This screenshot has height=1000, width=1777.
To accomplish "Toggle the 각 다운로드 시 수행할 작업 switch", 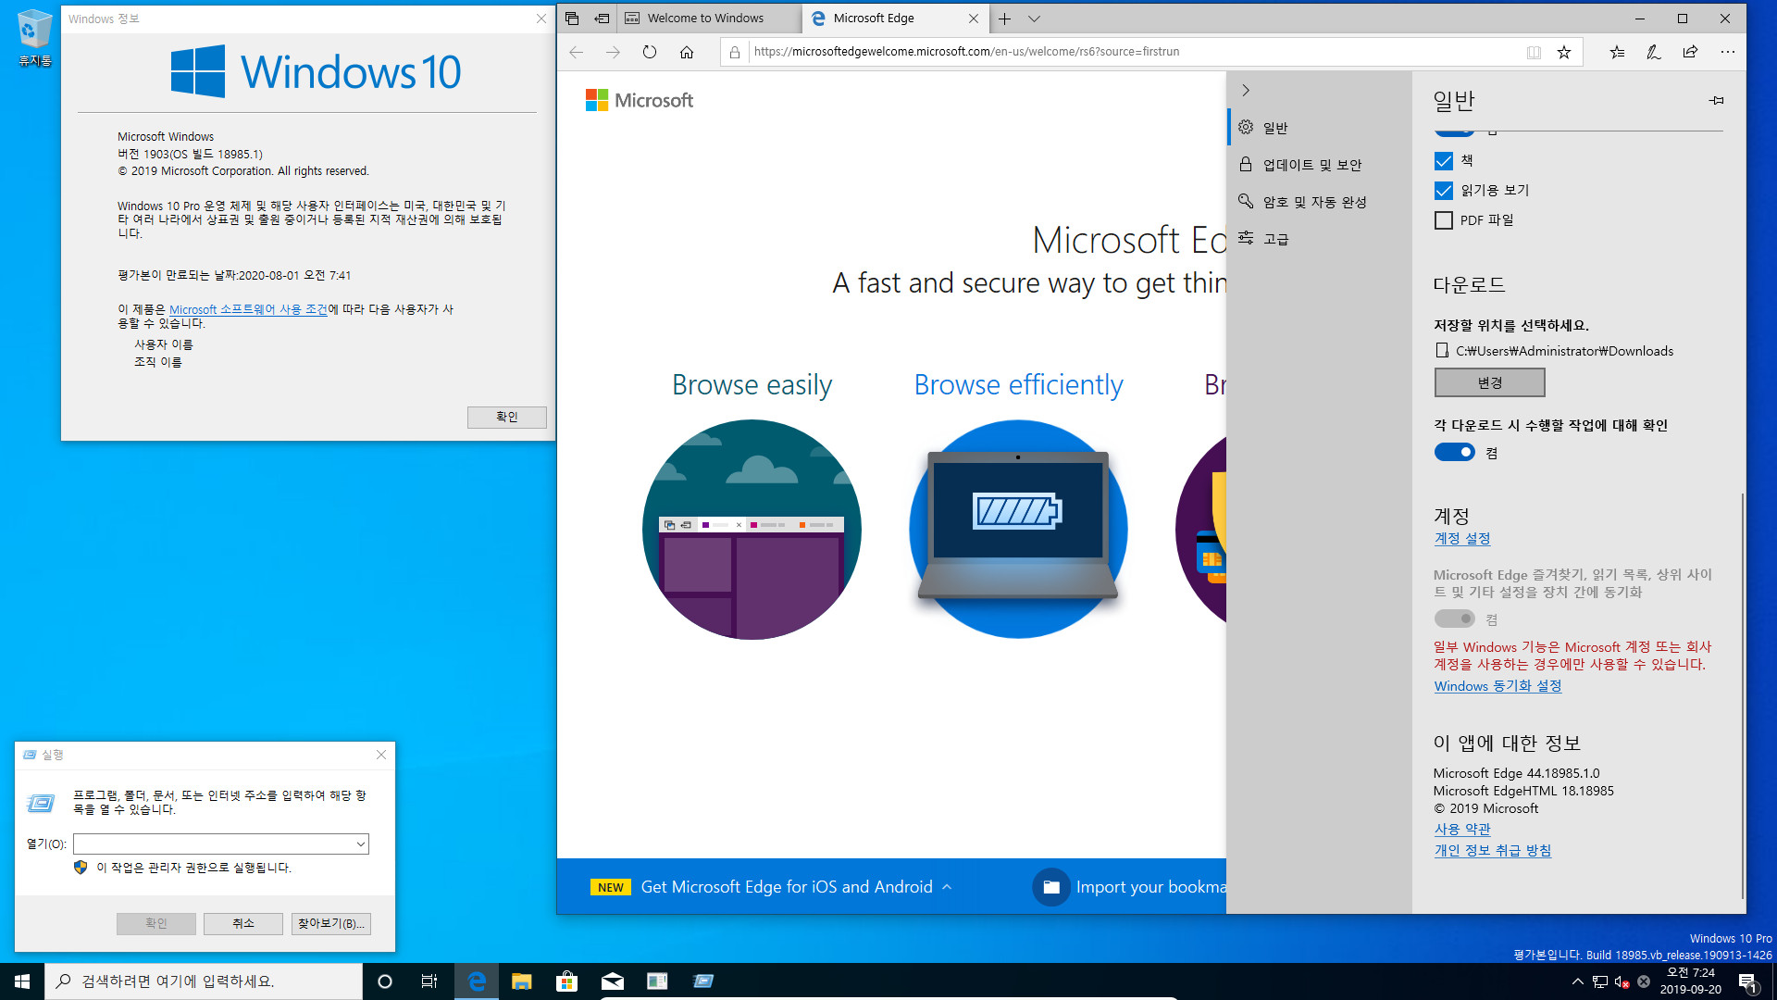I will pyautogui.click(x=1454, y=452).
